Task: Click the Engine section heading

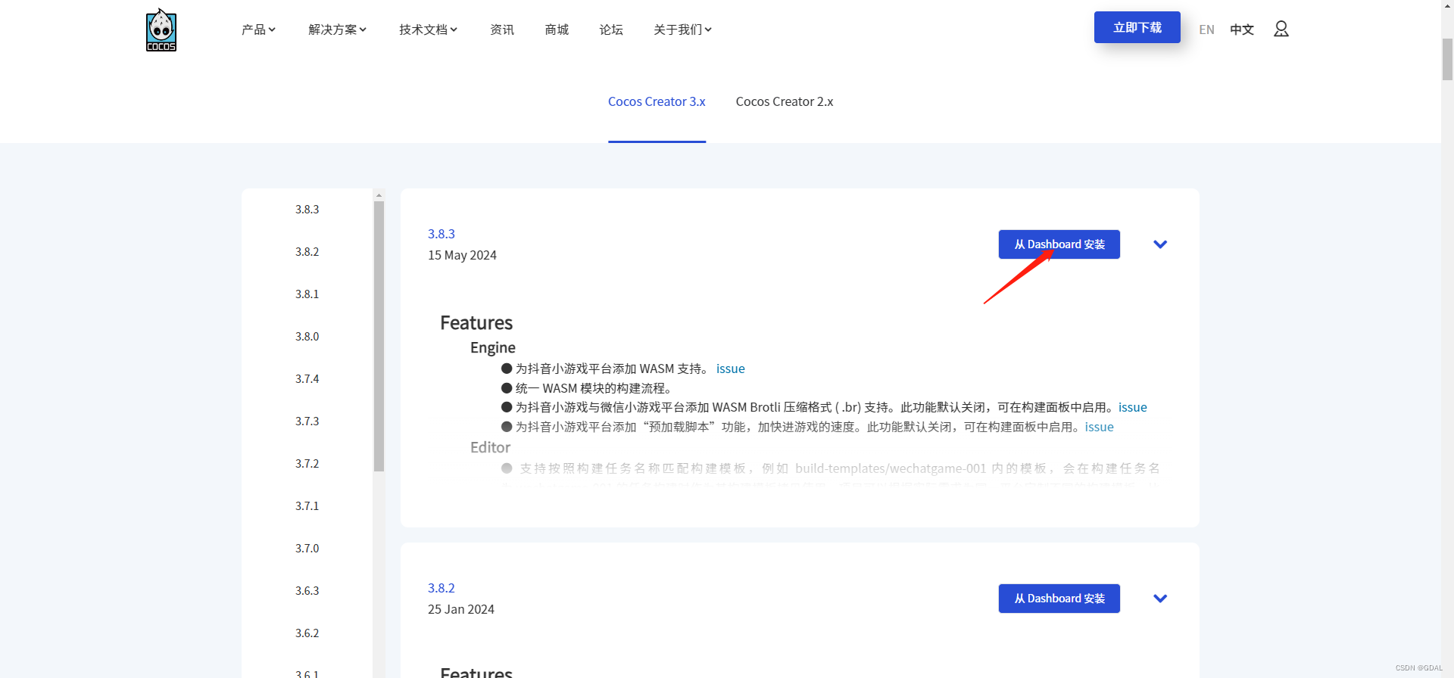Action: pos(493,347)
